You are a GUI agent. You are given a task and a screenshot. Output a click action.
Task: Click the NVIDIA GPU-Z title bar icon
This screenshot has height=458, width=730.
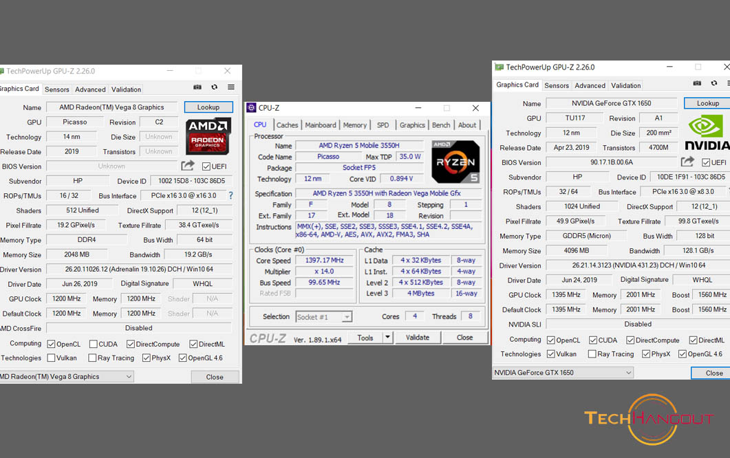(x=499, y=67)
